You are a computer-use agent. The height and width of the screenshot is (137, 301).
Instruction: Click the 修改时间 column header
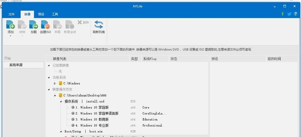282,59
